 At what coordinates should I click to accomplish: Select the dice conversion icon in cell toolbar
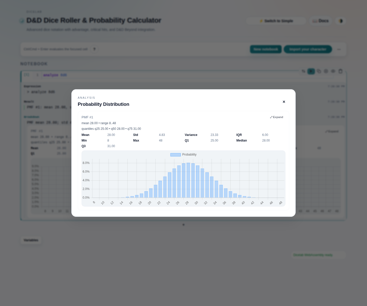(303, 71)
